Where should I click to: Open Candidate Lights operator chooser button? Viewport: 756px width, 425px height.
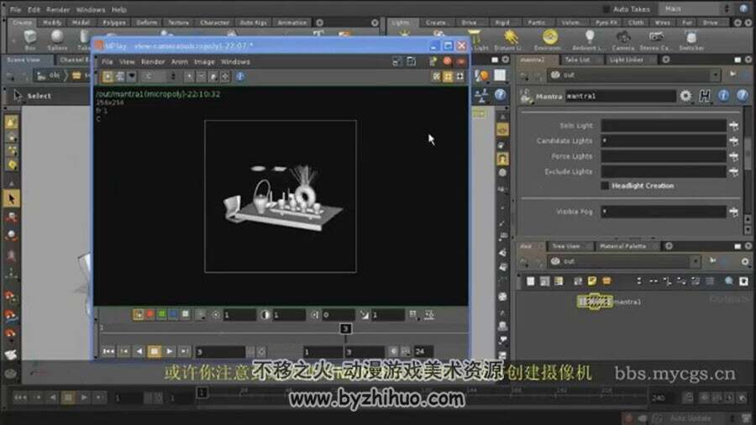[733, 141]
